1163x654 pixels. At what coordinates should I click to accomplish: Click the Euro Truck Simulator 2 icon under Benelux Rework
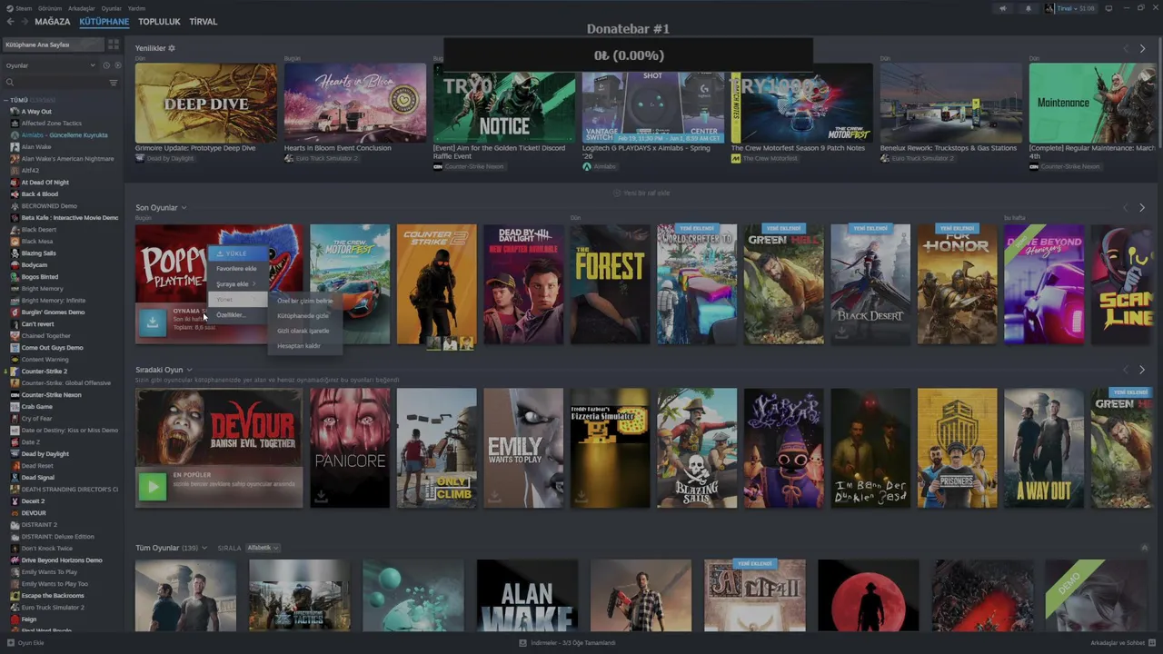(885, 158)
